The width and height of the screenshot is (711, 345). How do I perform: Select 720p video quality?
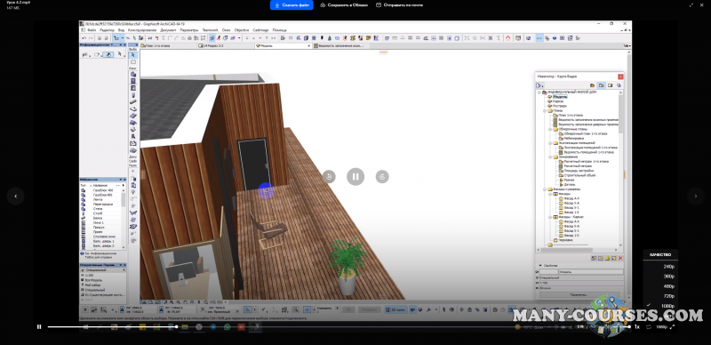point(668,296)
